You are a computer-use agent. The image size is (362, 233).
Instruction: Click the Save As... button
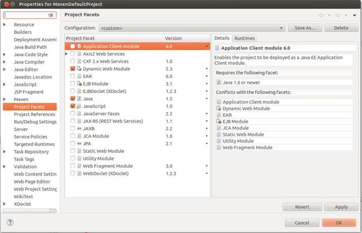click(305, 28)
